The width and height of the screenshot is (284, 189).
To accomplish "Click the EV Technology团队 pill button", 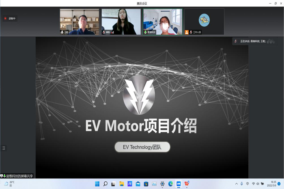I will click(x=142, y=147).
